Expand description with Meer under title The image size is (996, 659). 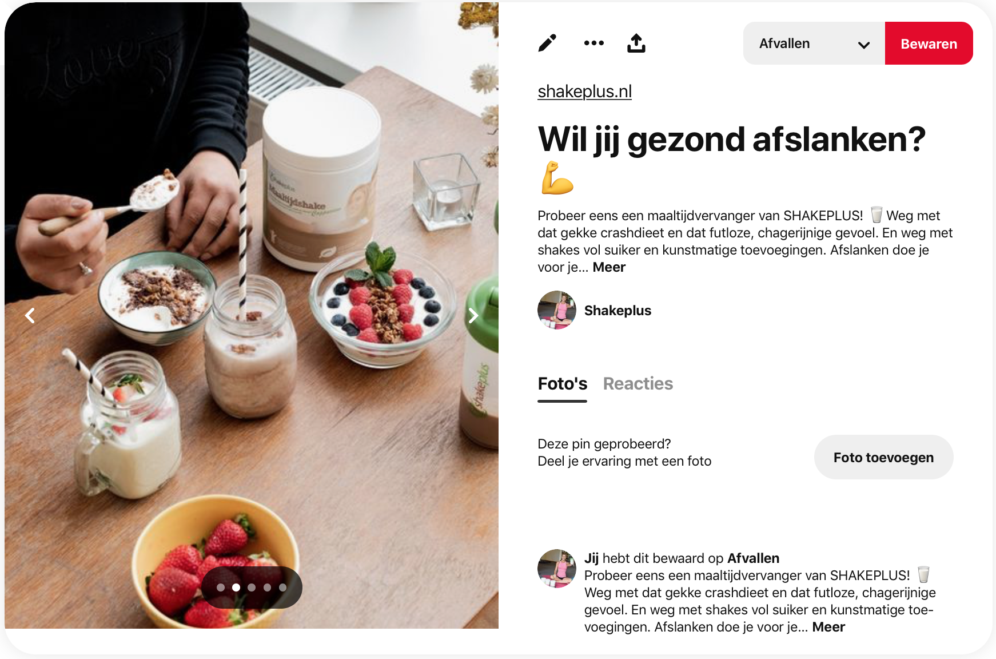point(609,267)
